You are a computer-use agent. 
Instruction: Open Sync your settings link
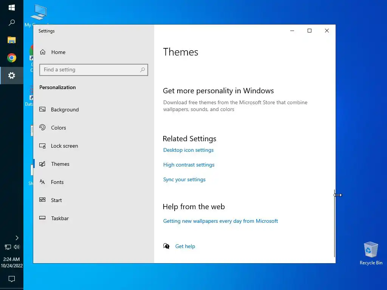pyautogui.click(x=184, y=180)
